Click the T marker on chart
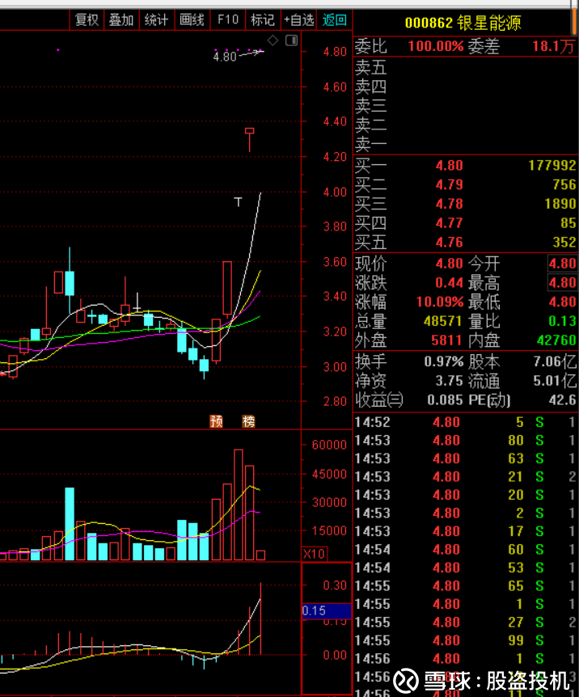The width and height of the screenshot is (579, 697). (238, 202)
